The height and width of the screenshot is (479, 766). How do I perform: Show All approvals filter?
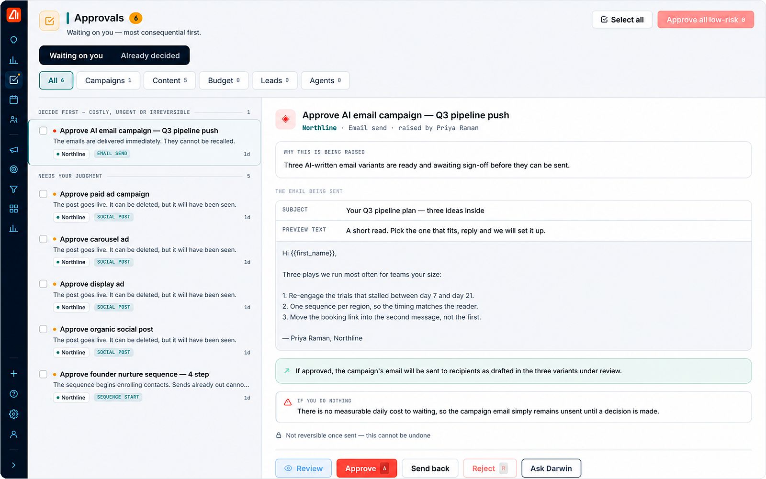point(56,80)
